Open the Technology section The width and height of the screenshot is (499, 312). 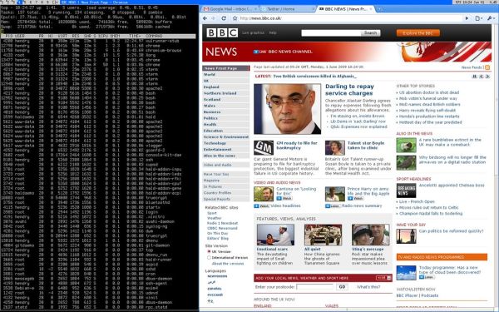click(226, 143)
